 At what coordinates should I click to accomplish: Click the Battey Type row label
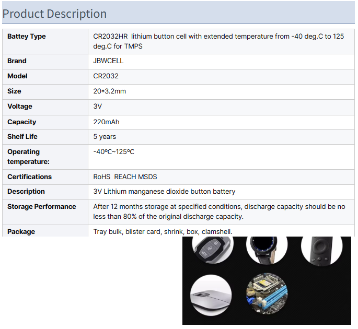[x=27, y=37]
